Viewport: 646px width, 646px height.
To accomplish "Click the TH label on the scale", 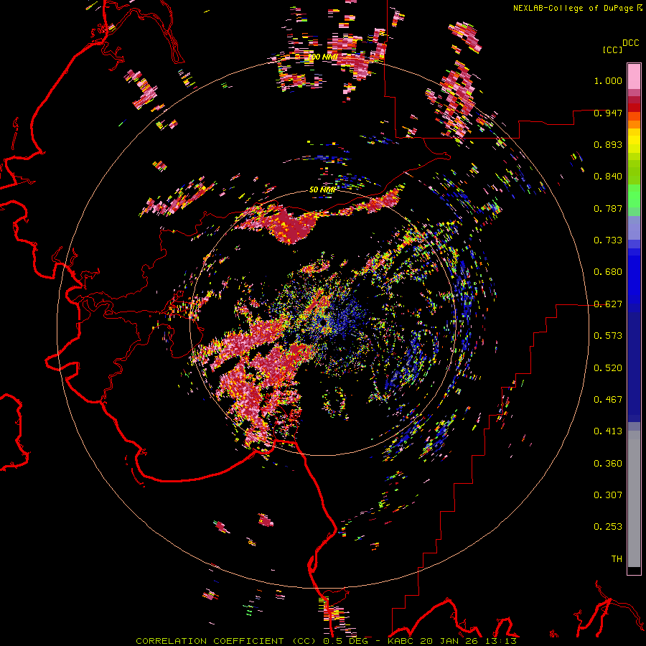I will 617,558.
